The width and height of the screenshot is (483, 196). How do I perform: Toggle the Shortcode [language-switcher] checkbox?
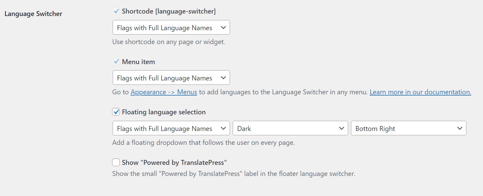(x=116, y=11)
